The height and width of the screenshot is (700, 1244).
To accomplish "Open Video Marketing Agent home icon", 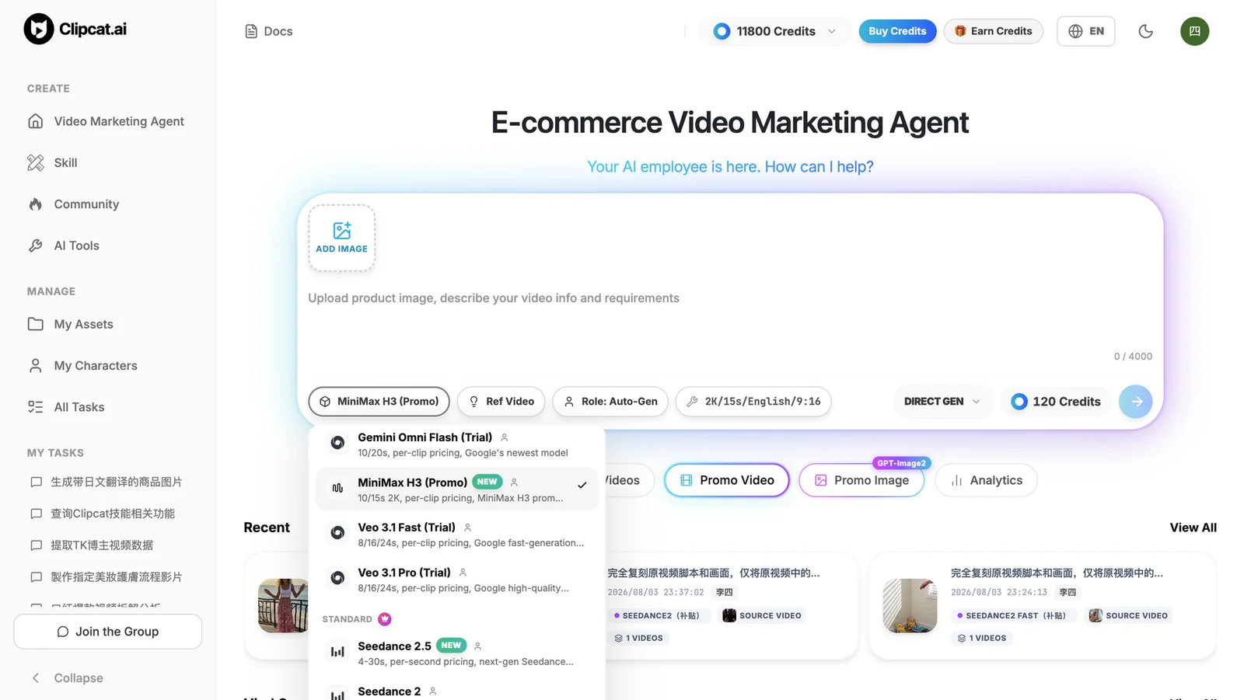I will [35, 121].
